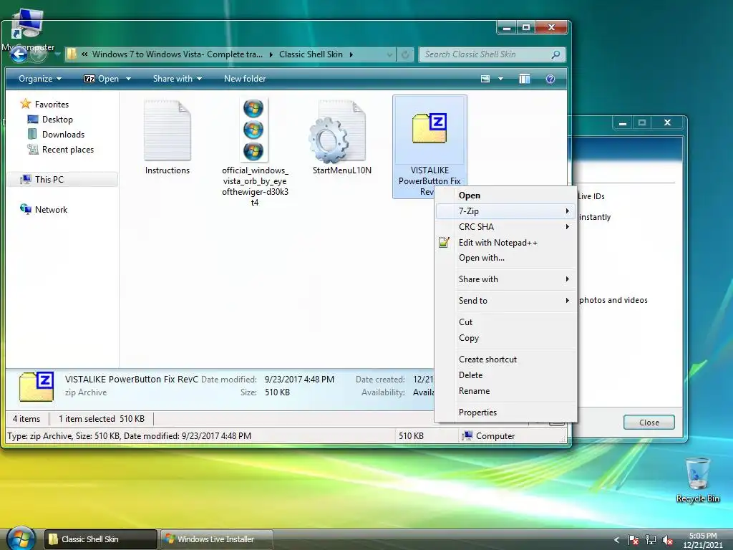The height and width of the screenshot is (550, 733).
Task: Choose Create shortcut from context menu
Action: [x=505, y=360]
